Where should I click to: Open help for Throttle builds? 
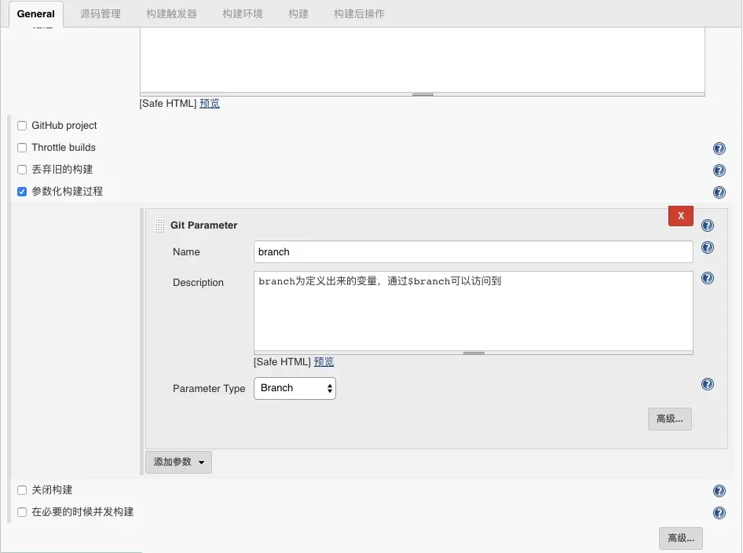point(719,148)
